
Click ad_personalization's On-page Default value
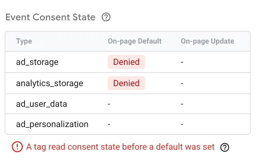click(109, 125)
